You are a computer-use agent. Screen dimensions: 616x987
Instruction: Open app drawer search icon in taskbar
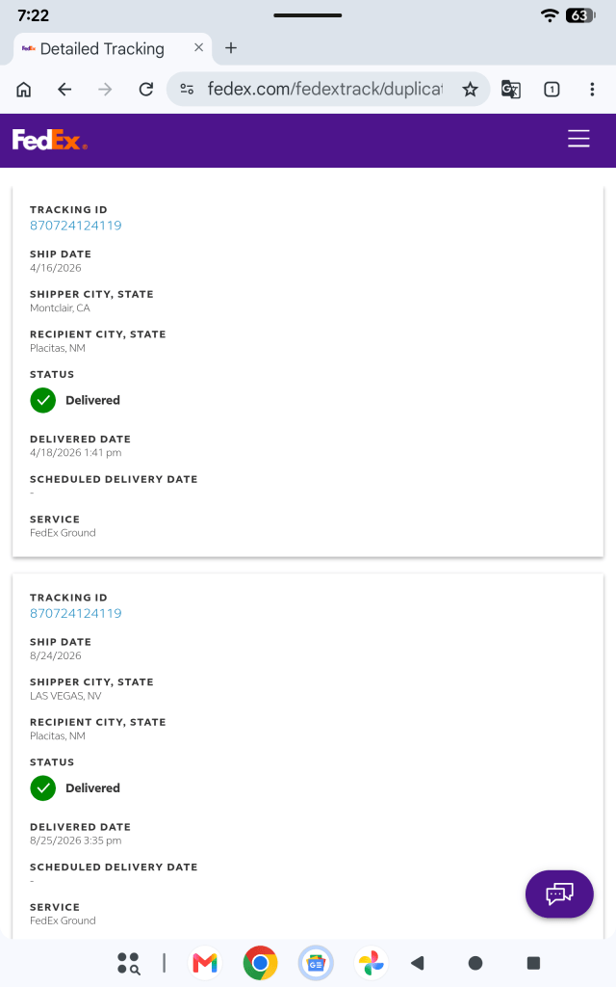pos(128,963)
